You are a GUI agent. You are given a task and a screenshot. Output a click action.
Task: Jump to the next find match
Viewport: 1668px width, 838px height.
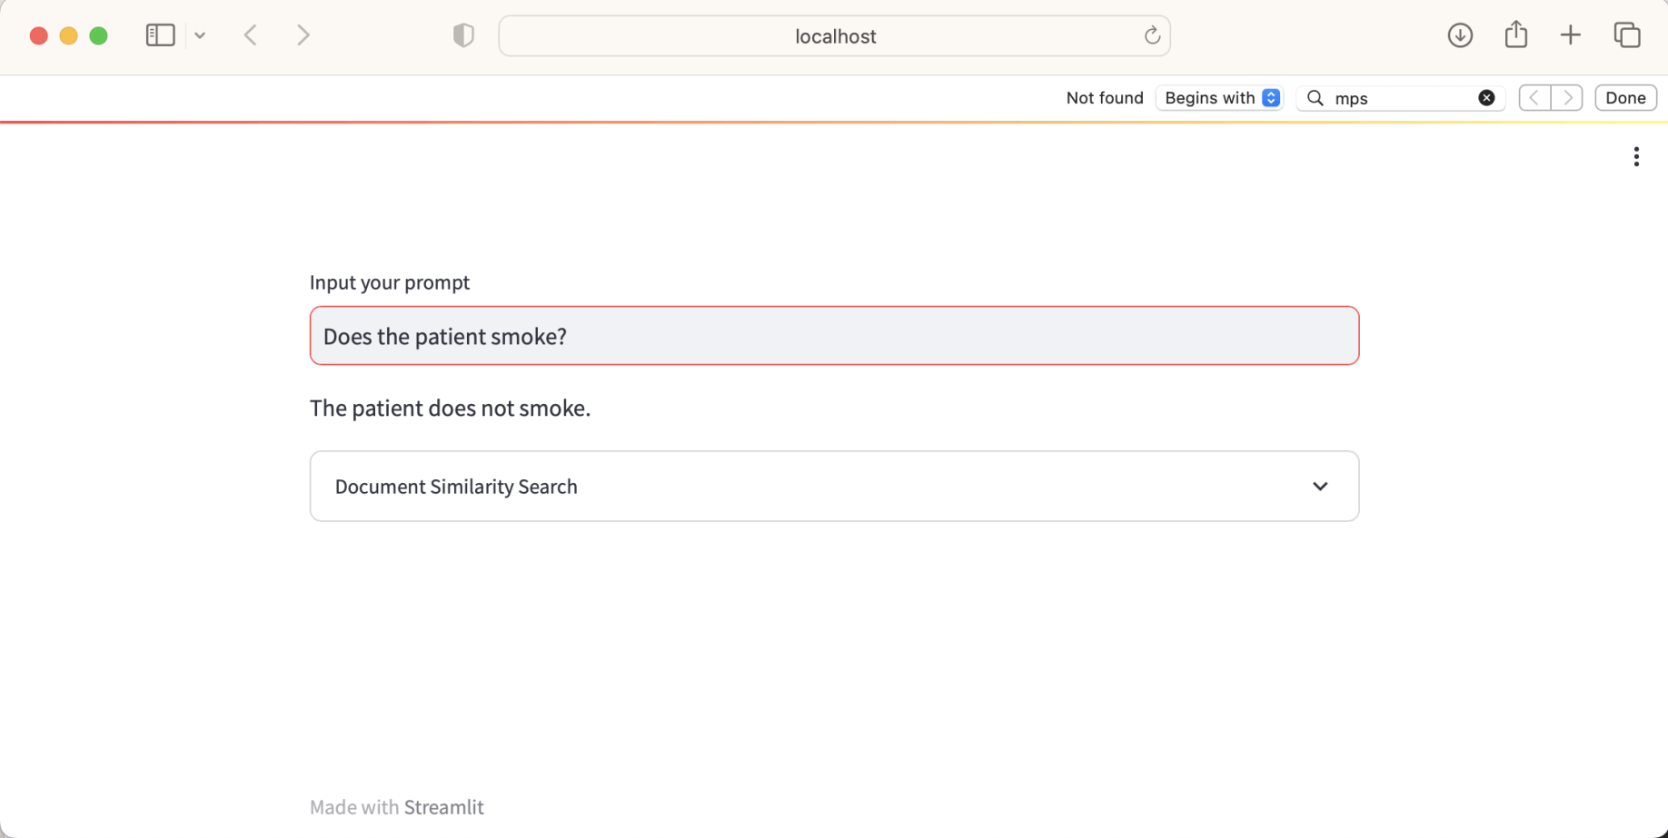[x=1567, y=98]
